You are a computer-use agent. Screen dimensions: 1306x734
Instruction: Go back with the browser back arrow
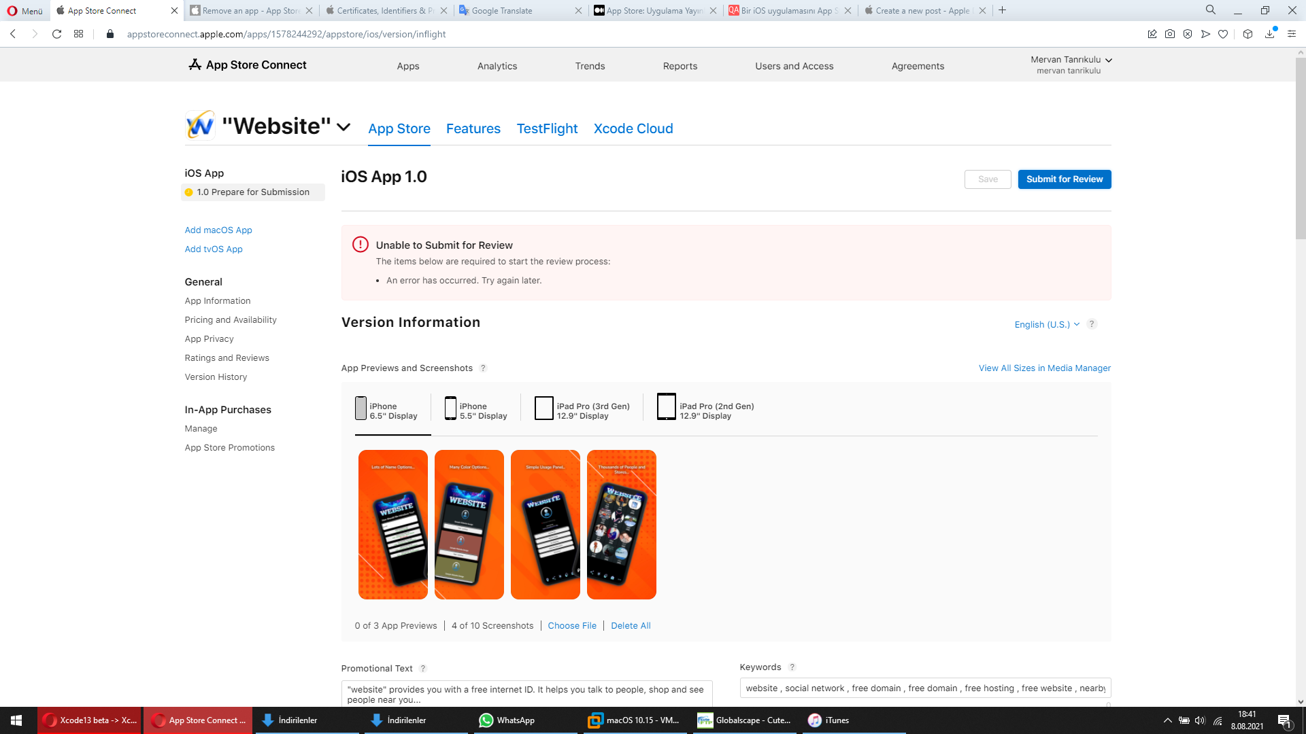13,34
